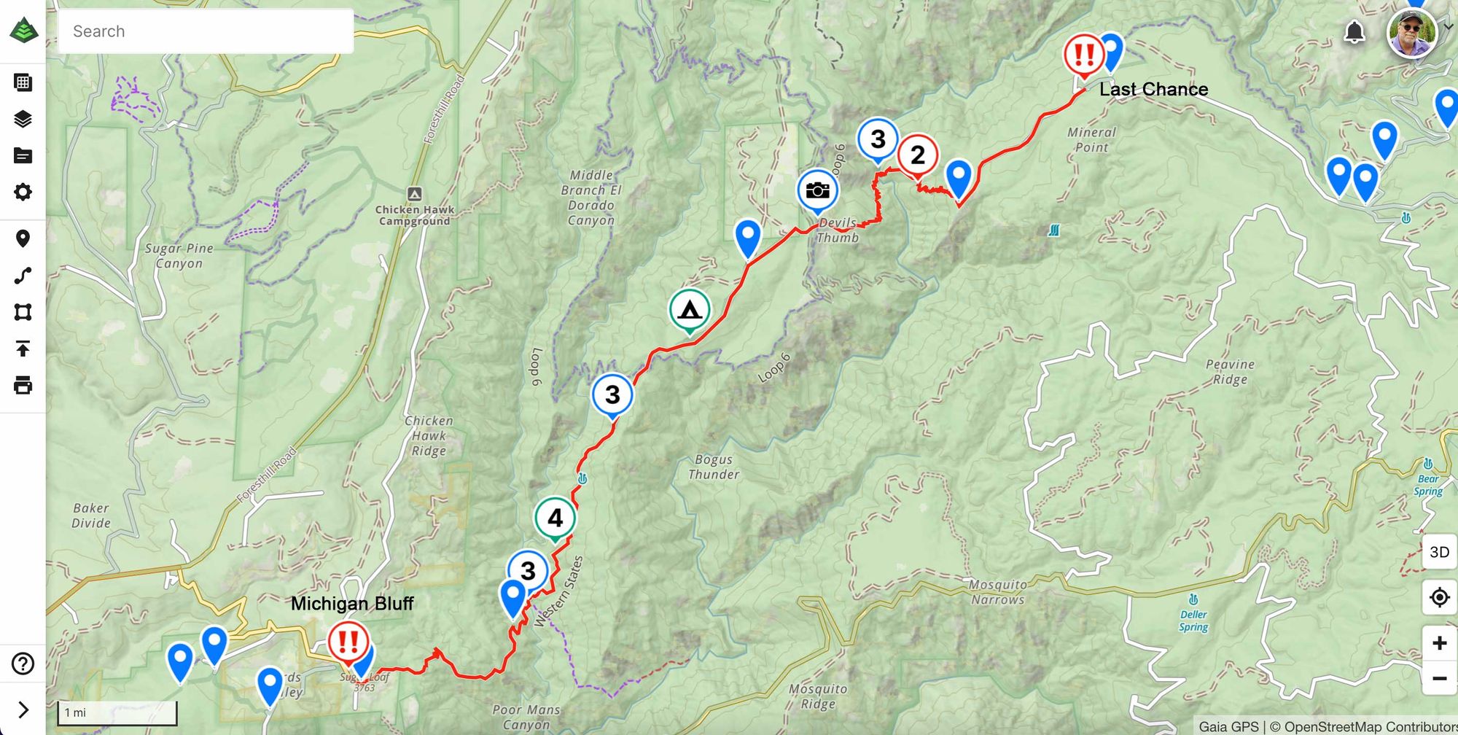Expand the sidebar with bottom chevron

pyautogui.click(x=23, y=709)
